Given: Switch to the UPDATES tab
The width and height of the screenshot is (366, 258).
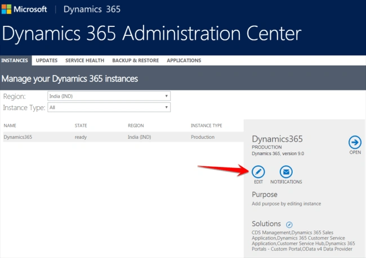Looking at the screenshot, I should tap(47, 60).
